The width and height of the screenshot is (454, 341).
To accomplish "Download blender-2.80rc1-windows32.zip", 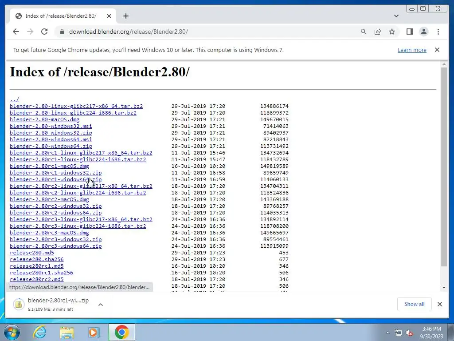I will tap(55, 173).
